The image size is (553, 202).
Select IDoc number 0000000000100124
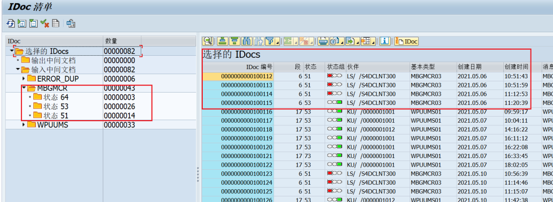point(238,183)
